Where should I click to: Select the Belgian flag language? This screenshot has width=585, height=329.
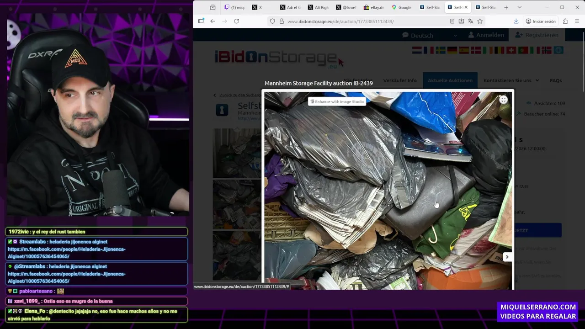pos(500,50)
